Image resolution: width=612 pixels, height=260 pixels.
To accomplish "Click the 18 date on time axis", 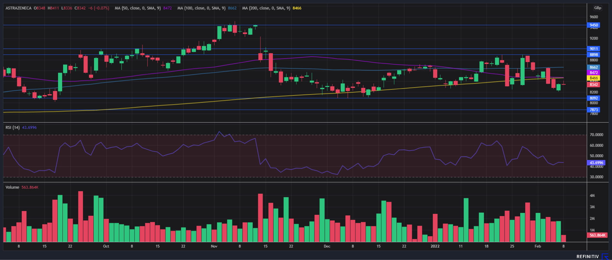I will tap(486, 246).
